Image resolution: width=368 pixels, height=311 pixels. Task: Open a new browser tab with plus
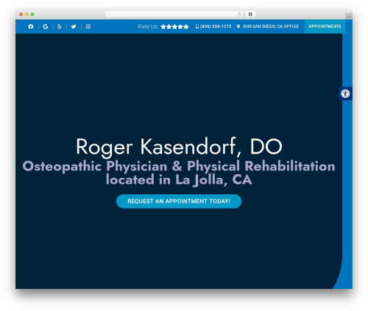pos(349,16)
